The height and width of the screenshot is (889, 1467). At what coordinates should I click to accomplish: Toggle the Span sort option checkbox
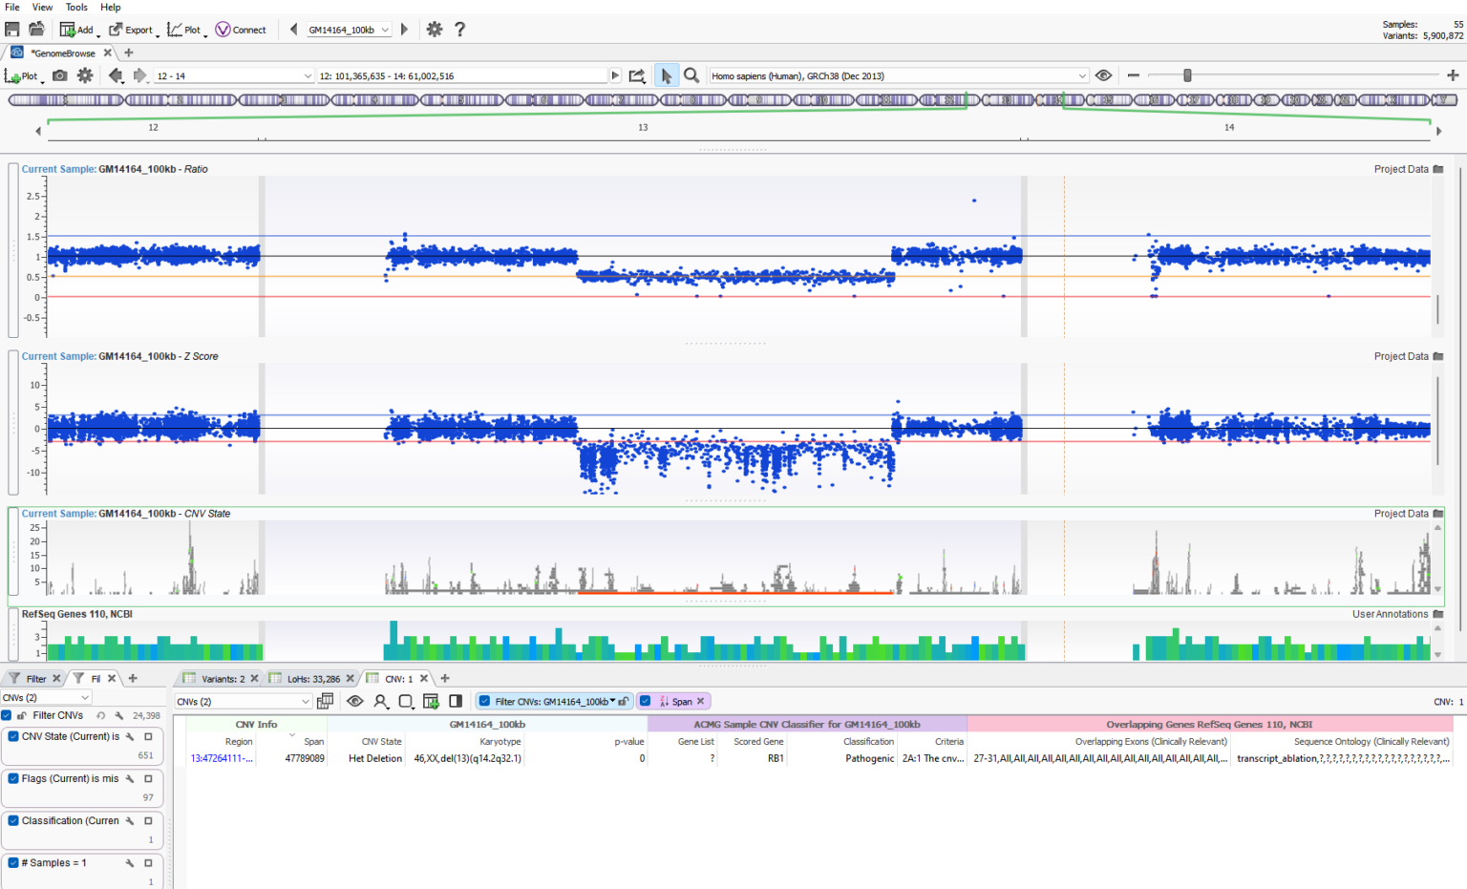[x=647, y=700]
